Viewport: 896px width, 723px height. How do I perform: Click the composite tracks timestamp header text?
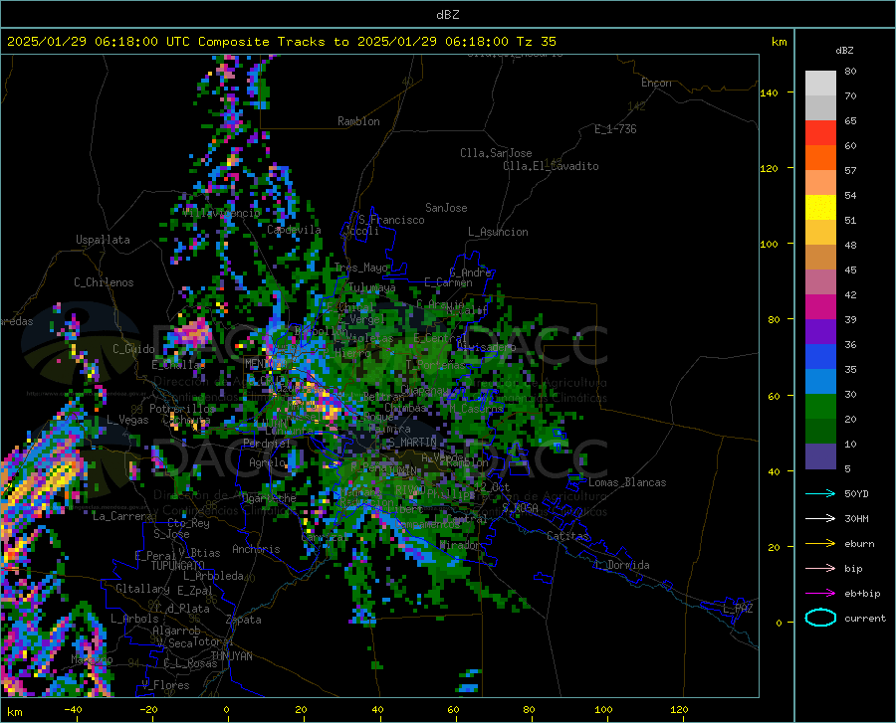281,42
